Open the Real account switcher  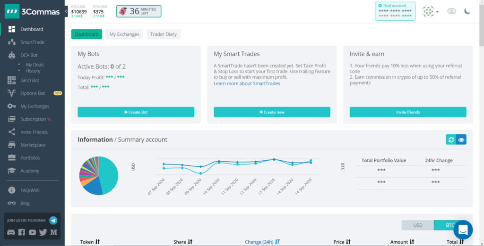click(395, 11)
